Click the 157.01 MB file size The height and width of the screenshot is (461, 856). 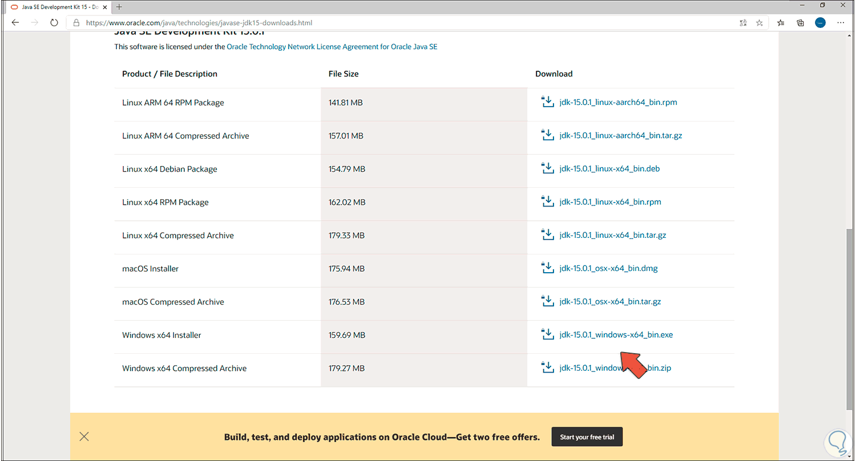(x=346, y=136)
